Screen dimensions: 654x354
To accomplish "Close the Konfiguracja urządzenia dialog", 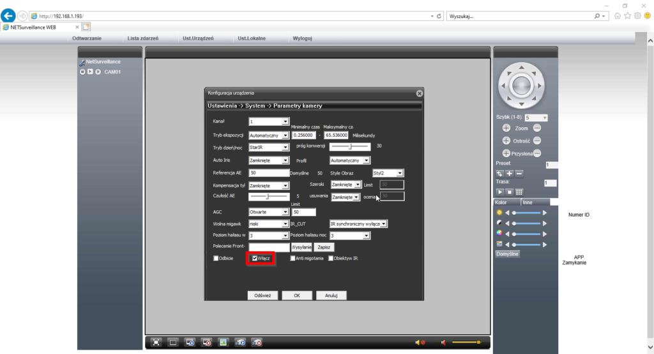I will [x=420, y=93].
